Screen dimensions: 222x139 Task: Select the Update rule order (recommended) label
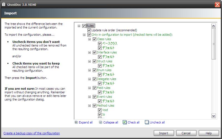[x=114, y=30]
